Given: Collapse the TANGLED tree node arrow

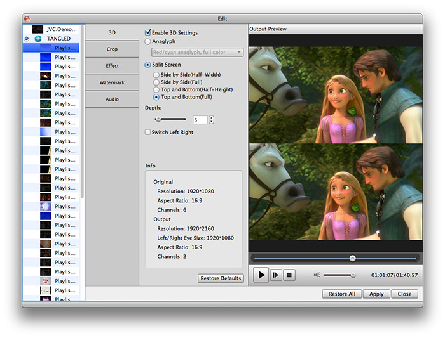Looking at the screenshot, I should pos(26,39).
